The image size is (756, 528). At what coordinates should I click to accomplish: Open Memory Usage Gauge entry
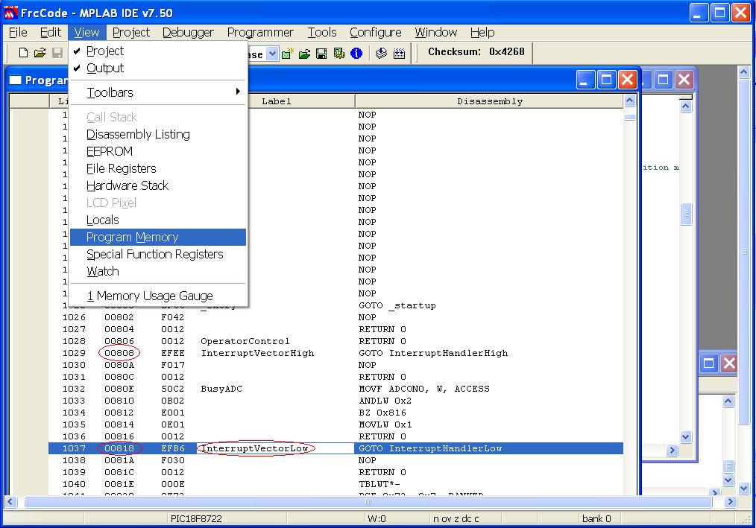point(157,296)
